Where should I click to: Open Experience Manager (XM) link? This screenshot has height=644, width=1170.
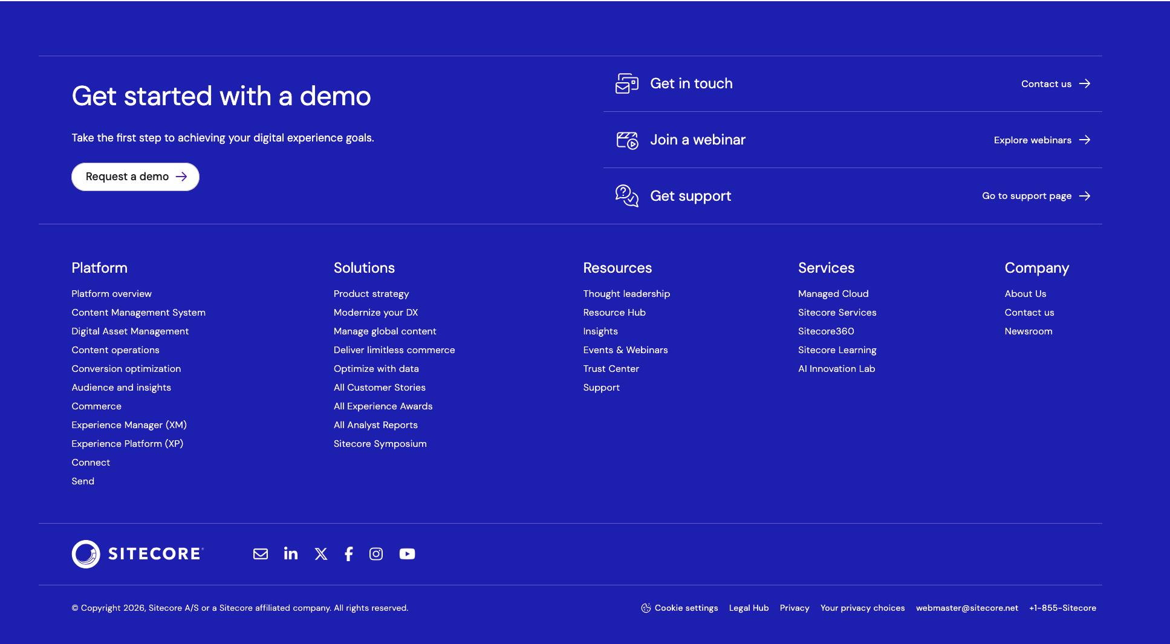[x=129, y=425]
